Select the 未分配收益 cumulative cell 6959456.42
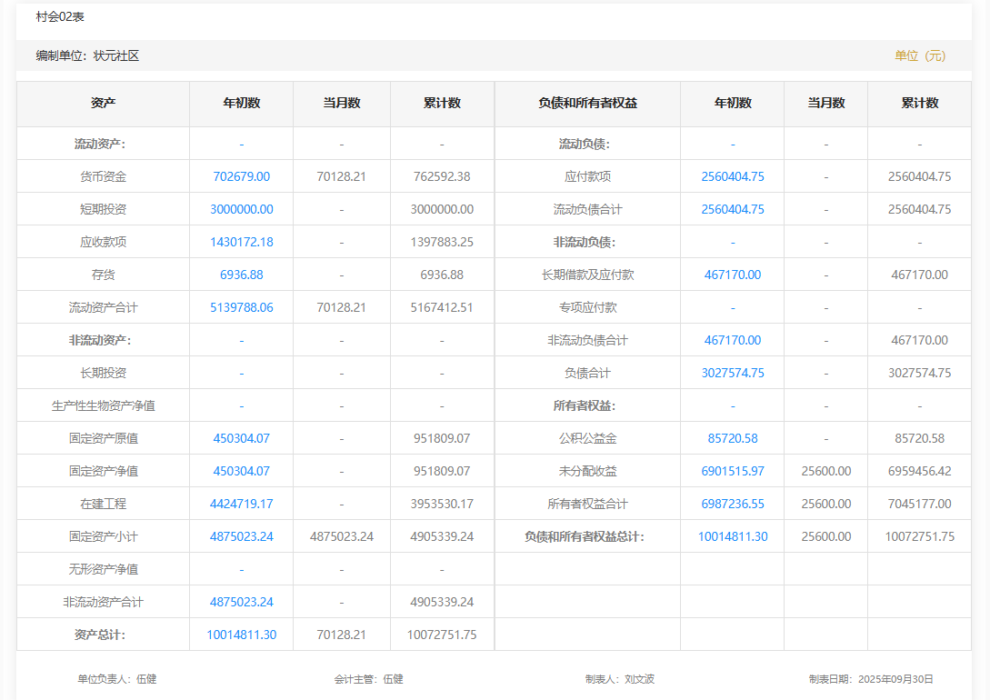990x700 pixels. [919, 471]
